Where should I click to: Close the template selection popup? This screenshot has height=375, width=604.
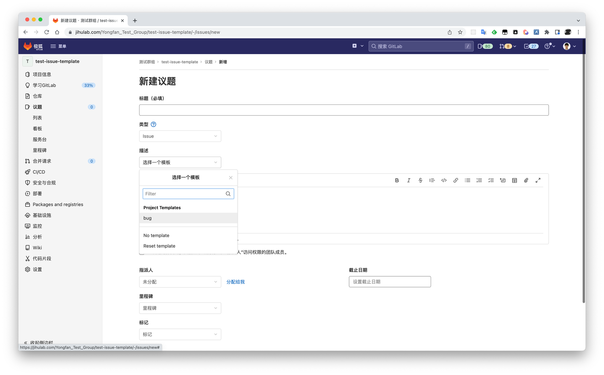tap(231, 178)
